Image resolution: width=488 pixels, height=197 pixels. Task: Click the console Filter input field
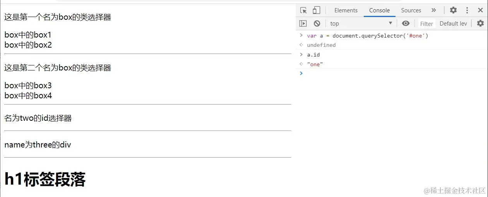[x=426, y=24]
